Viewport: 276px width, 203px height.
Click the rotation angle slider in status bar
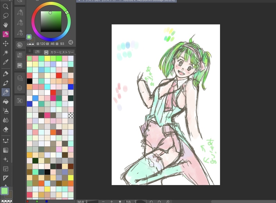pyautogui.click(x=141, y=202)
